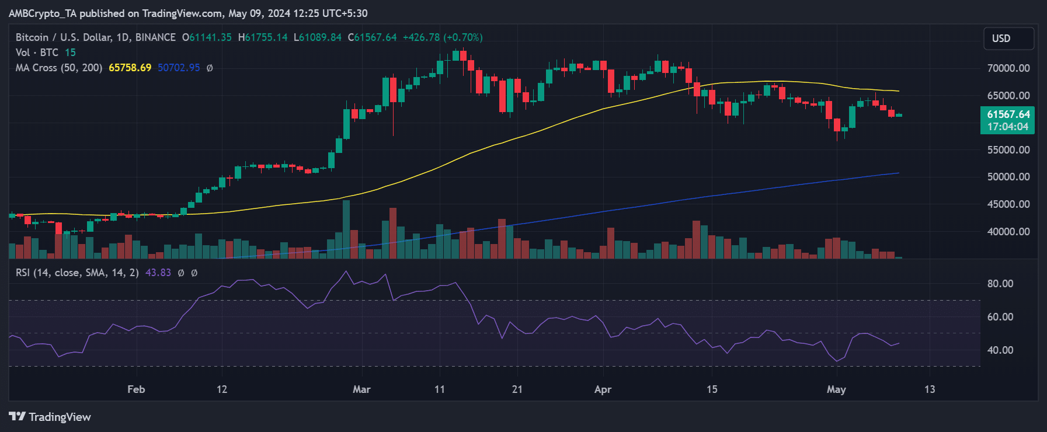Click the RSI 80.00 axis label
This screenshot has width=1047, height=432.
pyautogui.click(x=1000, y=284)
